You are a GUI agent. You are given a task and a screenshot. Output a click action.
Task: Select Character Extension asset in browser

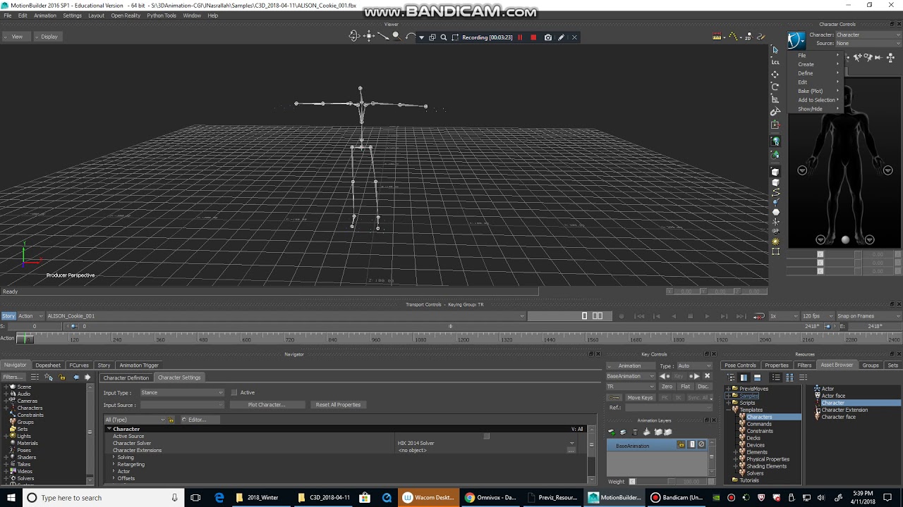click(x=844, y=410)
